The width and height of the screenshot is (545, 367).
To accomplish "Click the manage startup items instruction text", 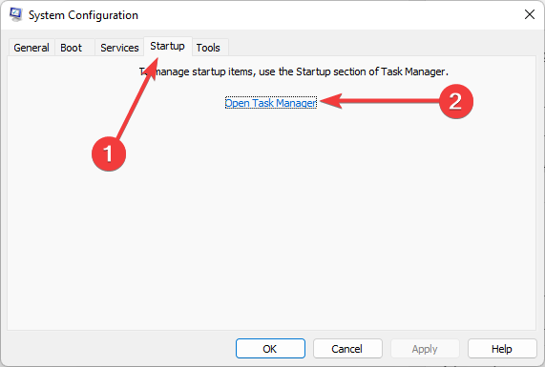I will [x=294, y=71].
